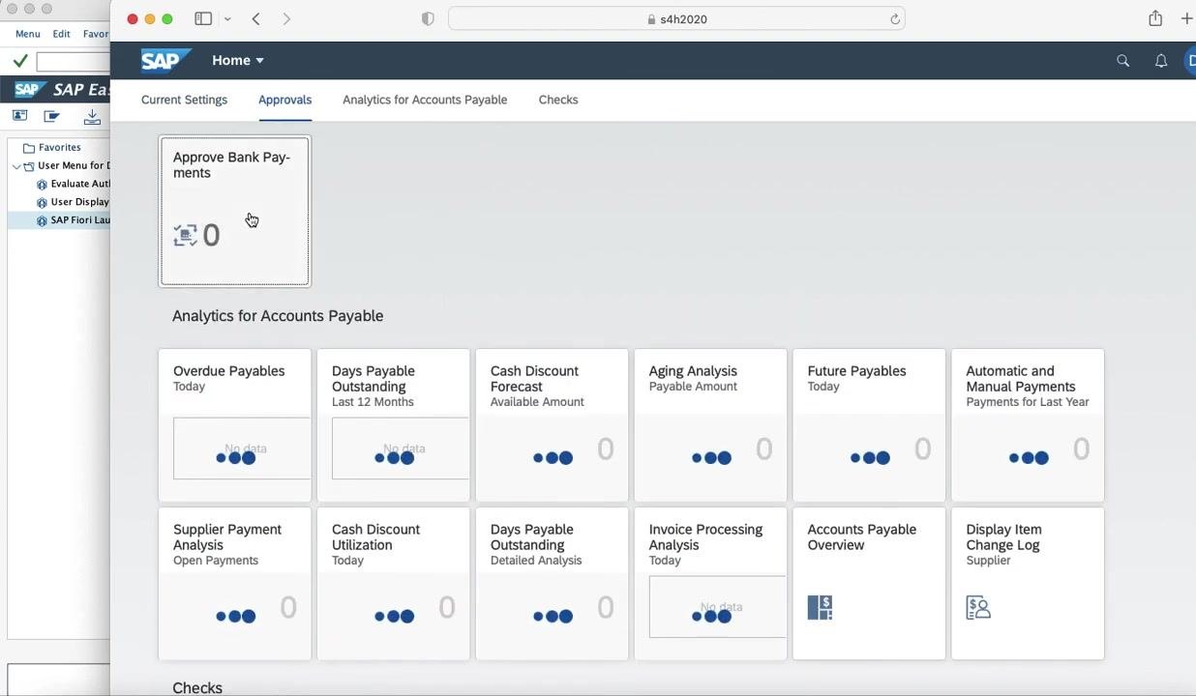
Task: Open the Aging Analysis tile
Action: click(711, 425)
